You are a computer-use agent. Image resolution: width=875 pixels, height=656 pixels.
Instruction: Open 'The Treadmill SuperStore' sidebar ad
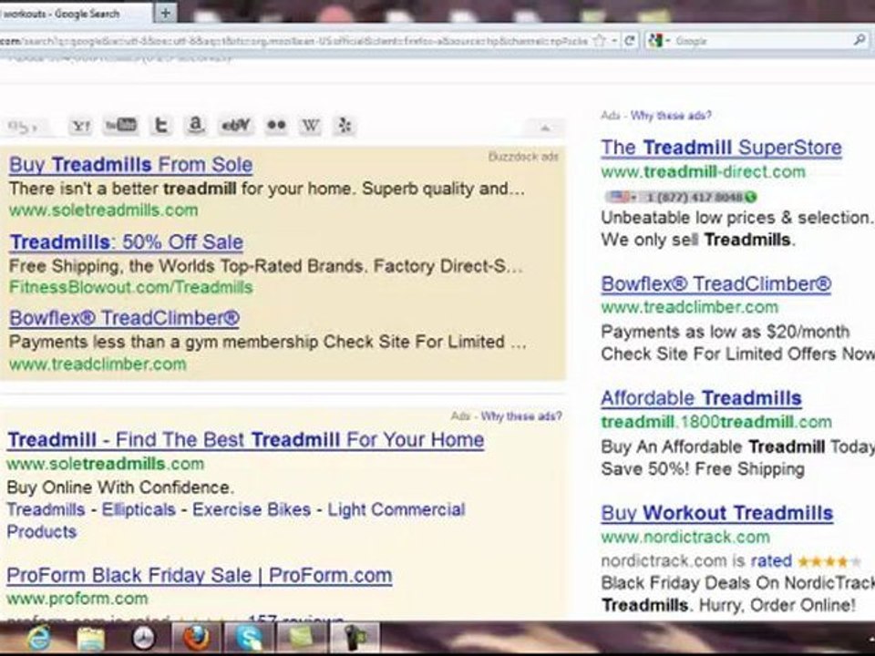tap(722, 148)
